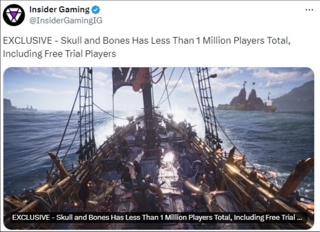The width and height of the screenshot is (320, 232).
Task: Click '1 Million Players Total' in the tweet text
Action: click(242, 41)
